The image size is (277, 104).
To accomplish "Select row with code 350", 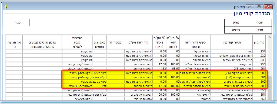I will point(136,90).
